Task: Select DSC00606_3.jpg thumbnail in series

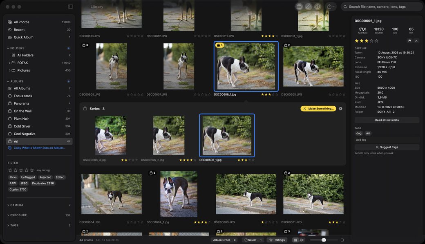Action: [110, 135]
